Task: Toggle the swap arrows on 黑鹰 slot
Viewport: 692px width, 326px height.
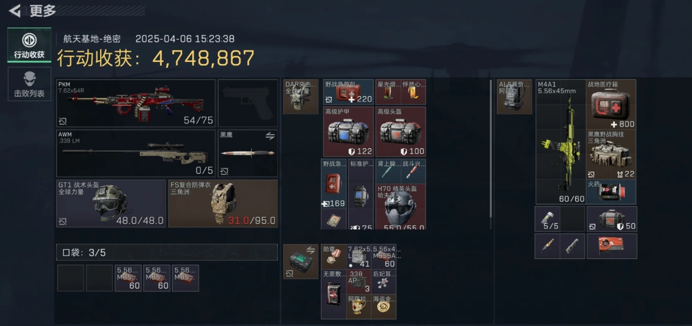Action: pos(270,136)
